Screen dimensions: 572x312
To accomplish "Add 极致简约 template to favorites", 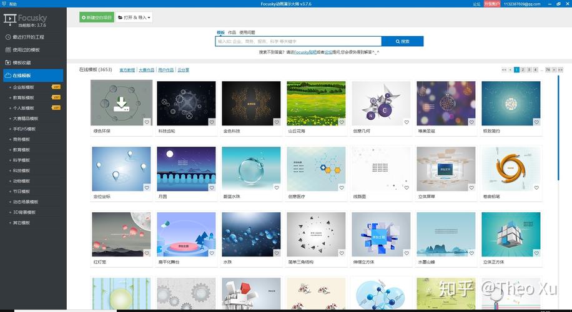I will click(536, 122).
